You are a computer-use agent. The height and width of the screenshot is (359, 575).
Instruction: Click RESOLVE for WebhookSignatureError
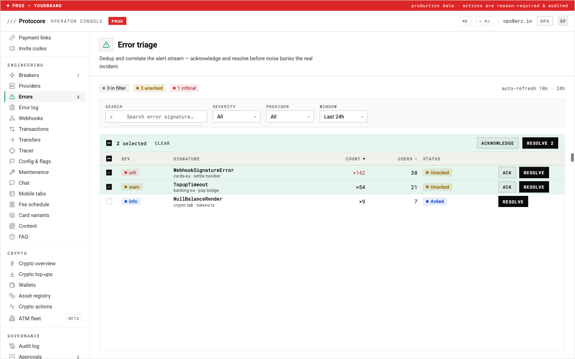pyautogui.click(x=534, y=173)
